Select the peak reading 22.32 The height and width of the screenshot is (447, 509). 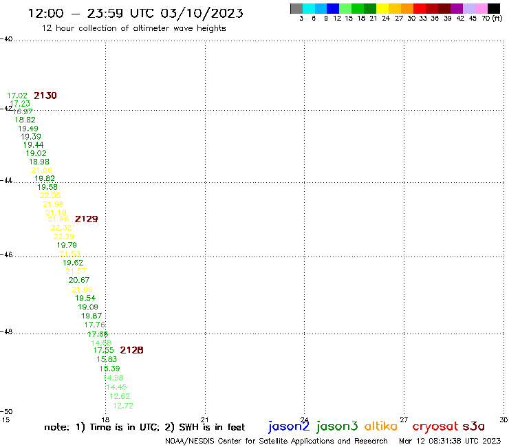click(61, 228)
